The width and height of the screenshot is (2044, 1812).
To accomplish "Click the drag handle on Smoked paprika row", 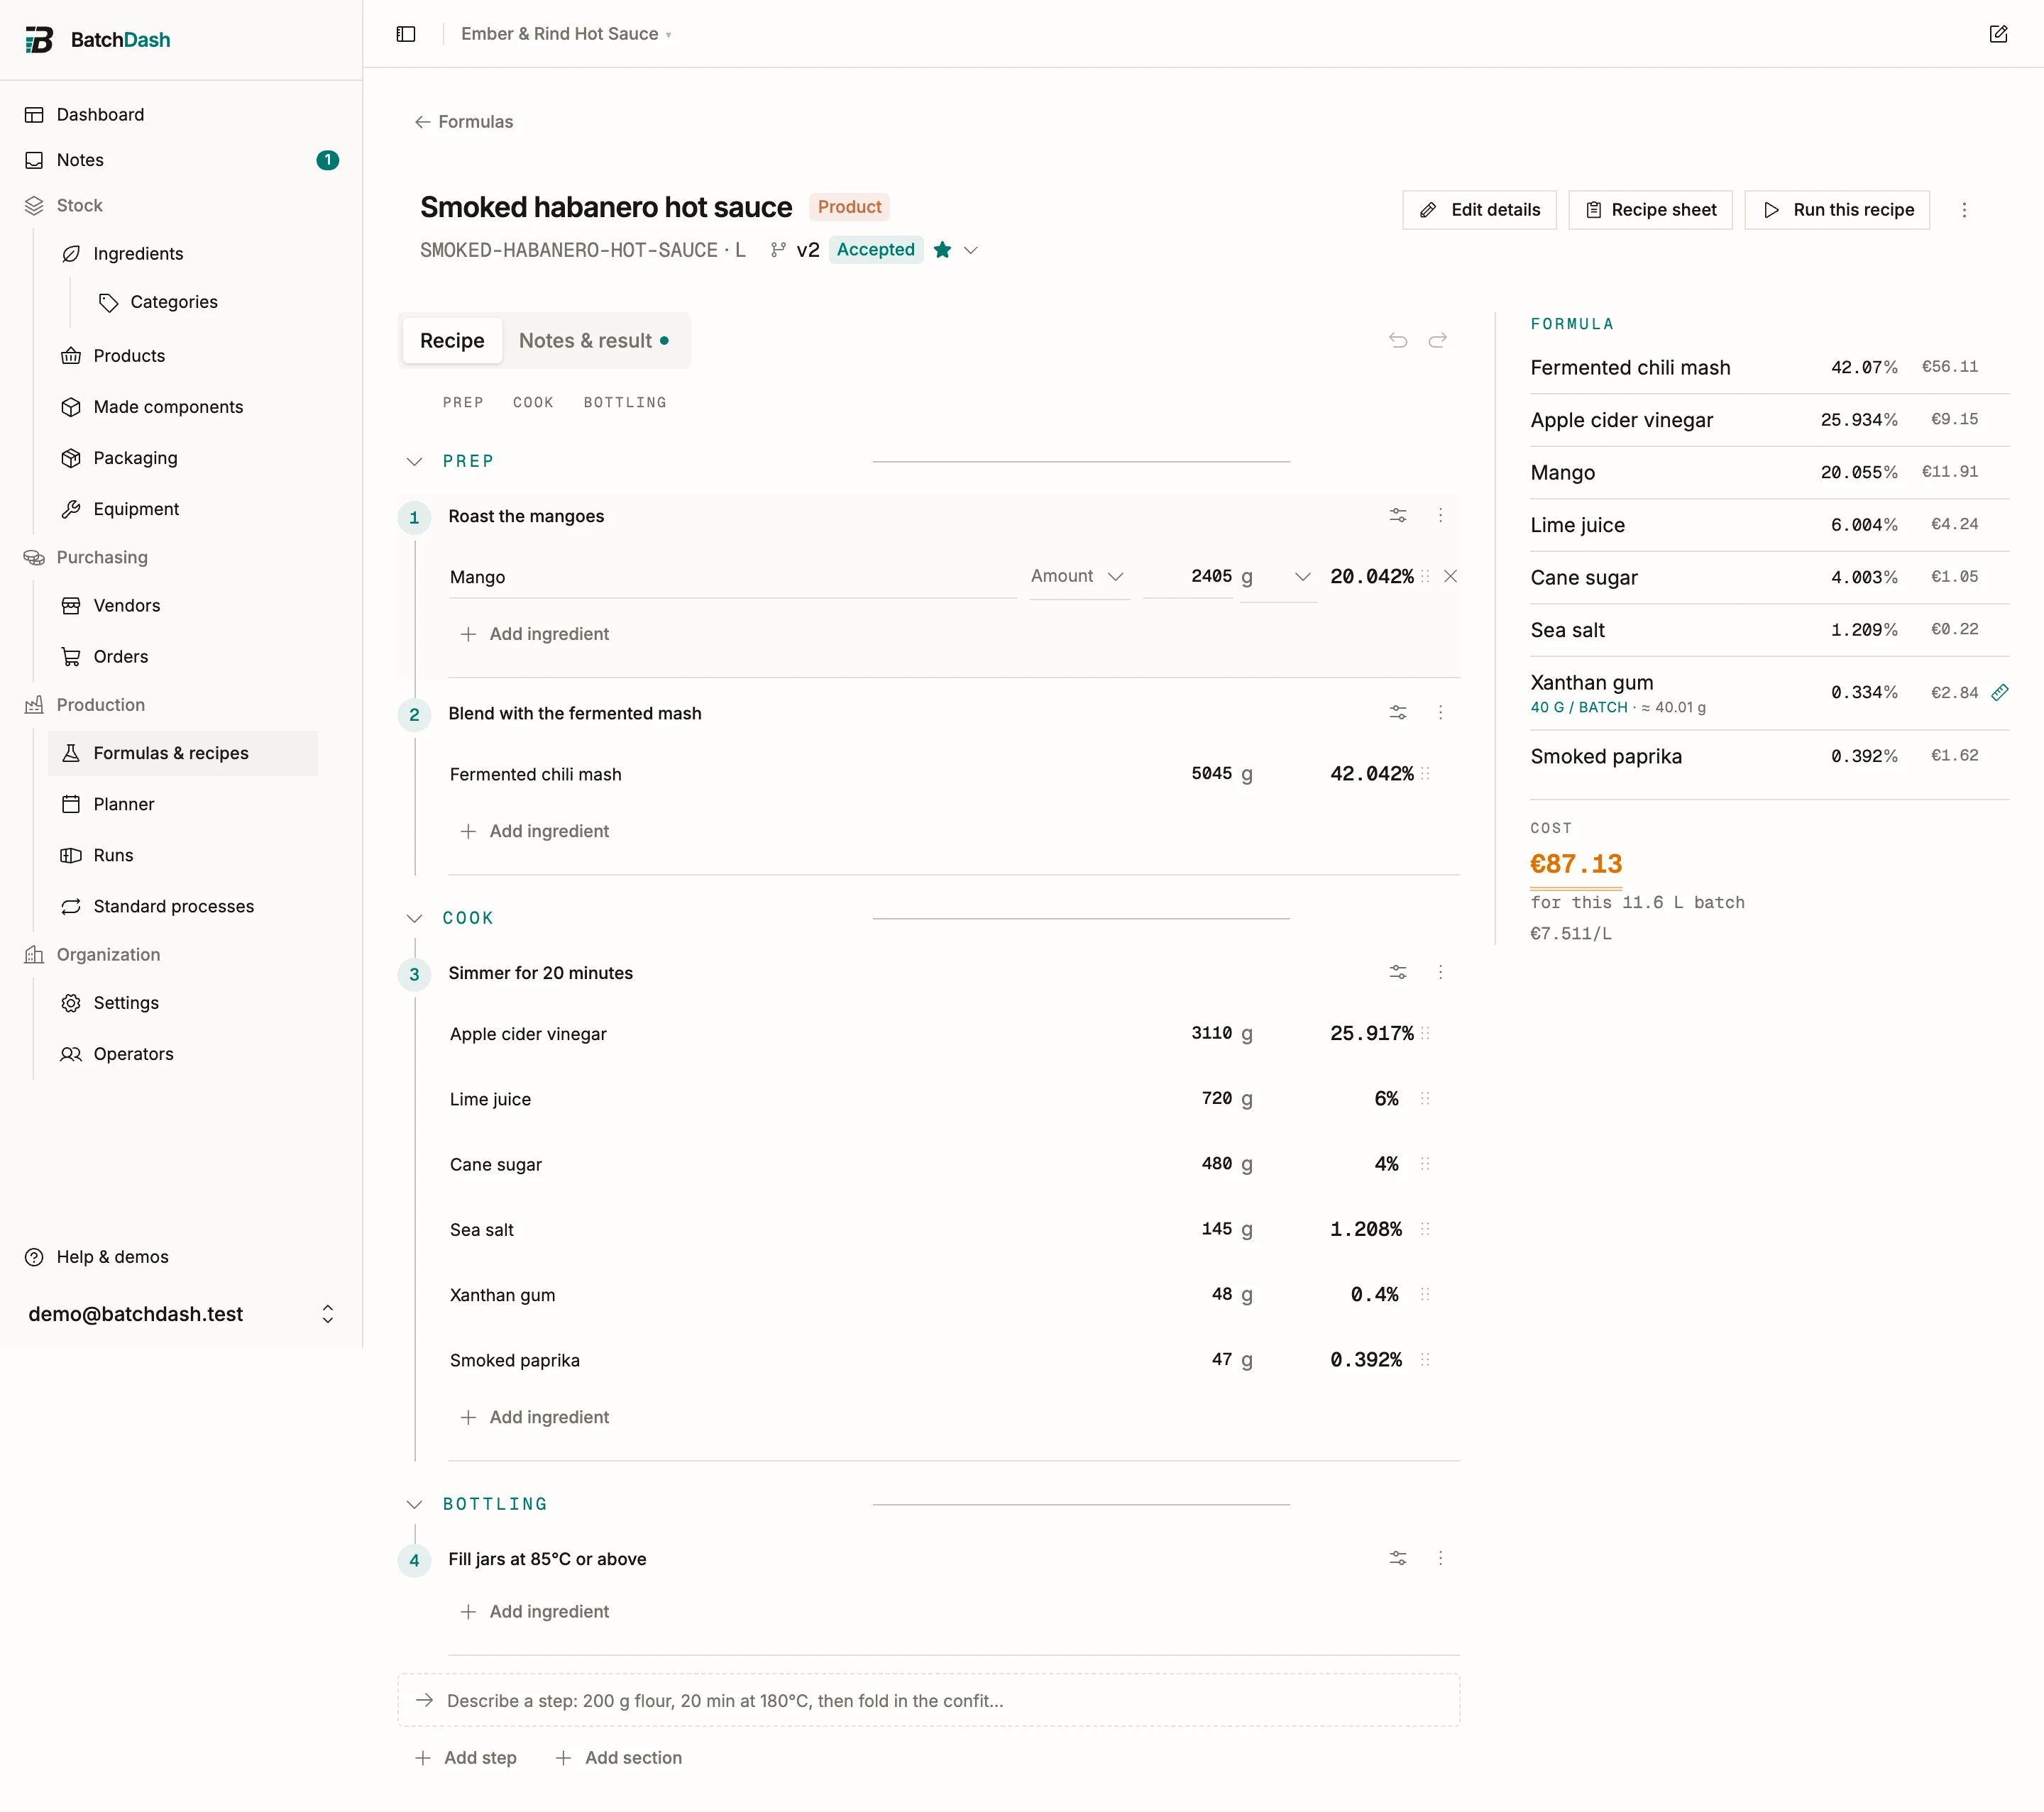I will (x=1425, y=1359).
